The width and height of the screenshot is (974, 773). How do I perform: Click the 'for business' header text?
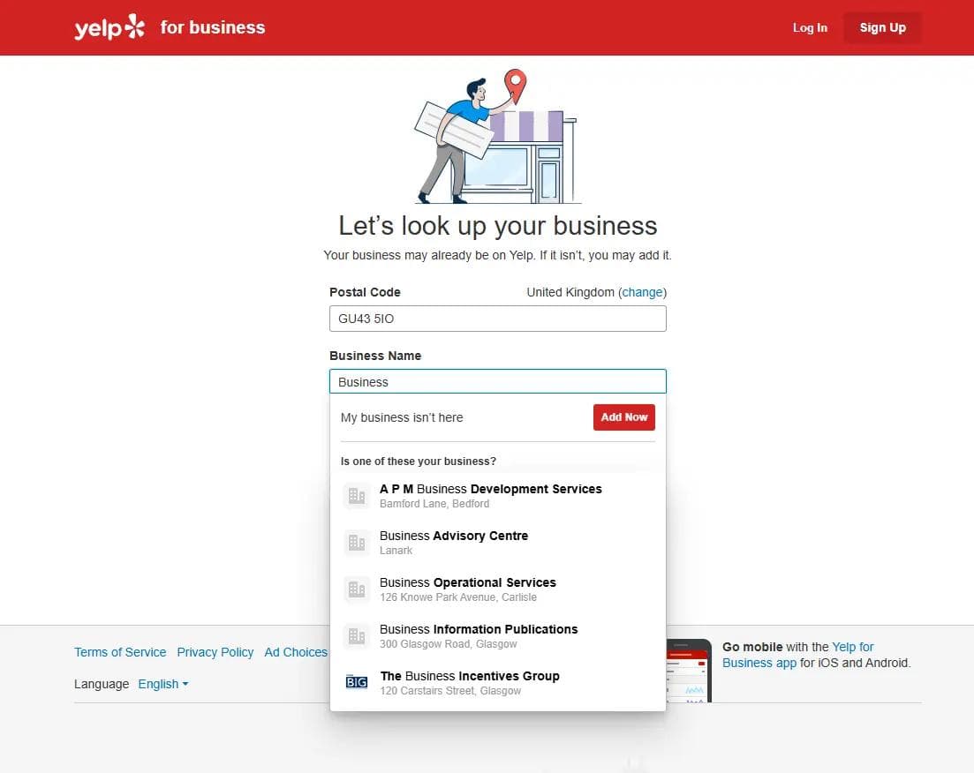point(213,27)
